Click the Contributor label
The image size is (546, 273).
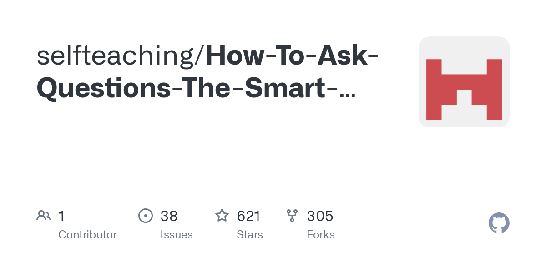coord(87,235)
